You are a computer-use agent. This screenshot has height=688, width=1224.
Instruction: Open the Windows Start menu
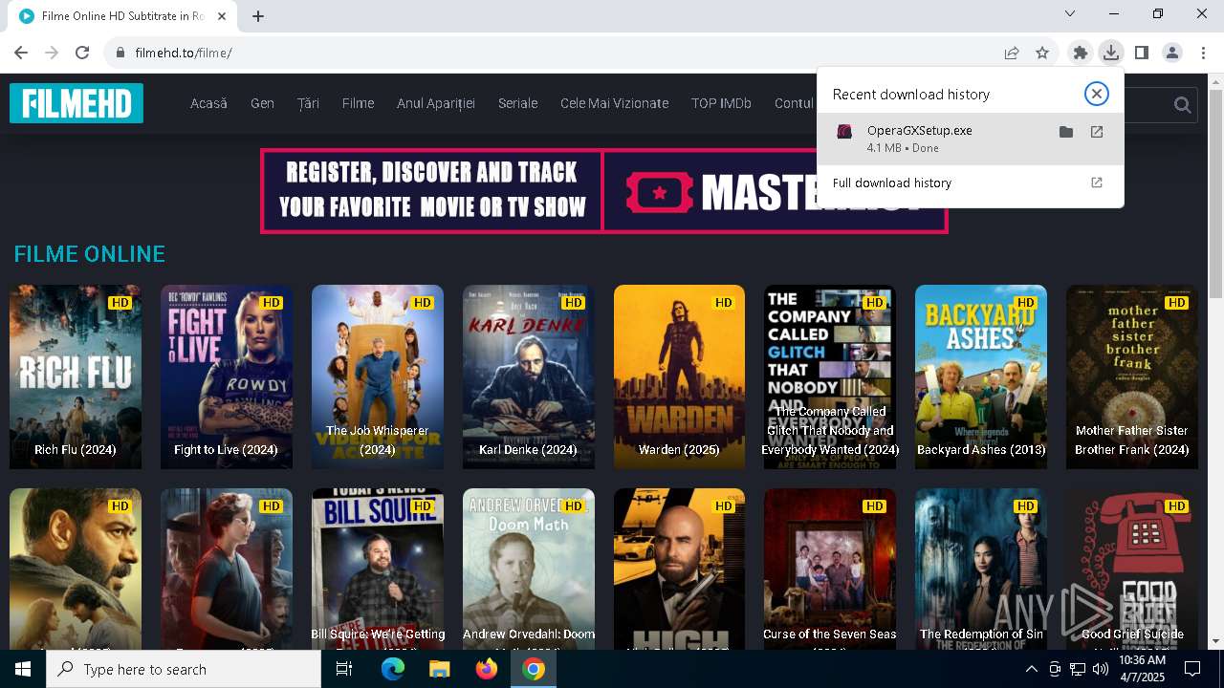pos(23,669)
